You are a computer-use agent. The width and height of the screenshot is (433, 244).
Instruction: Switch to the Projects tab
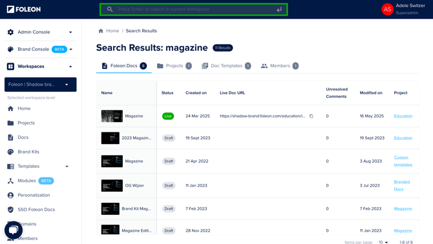tap(174, 66)
